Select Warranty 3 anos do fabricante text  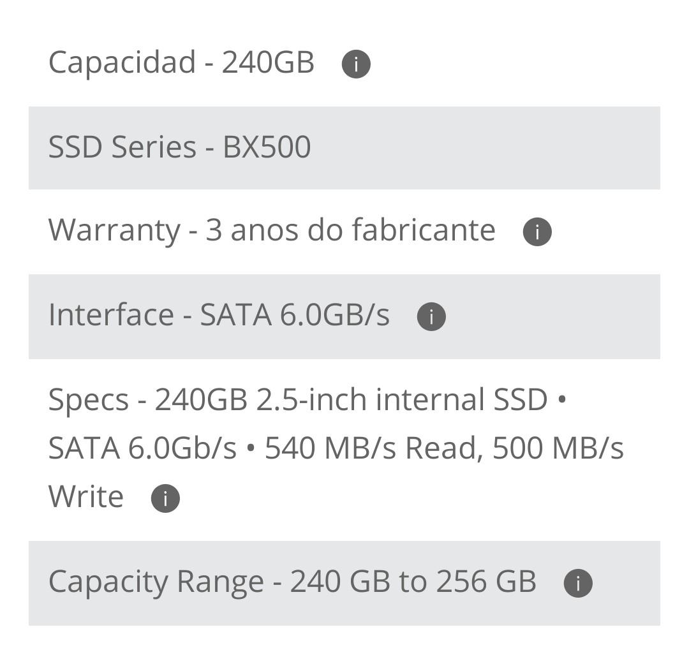click(x=272, y=230)
